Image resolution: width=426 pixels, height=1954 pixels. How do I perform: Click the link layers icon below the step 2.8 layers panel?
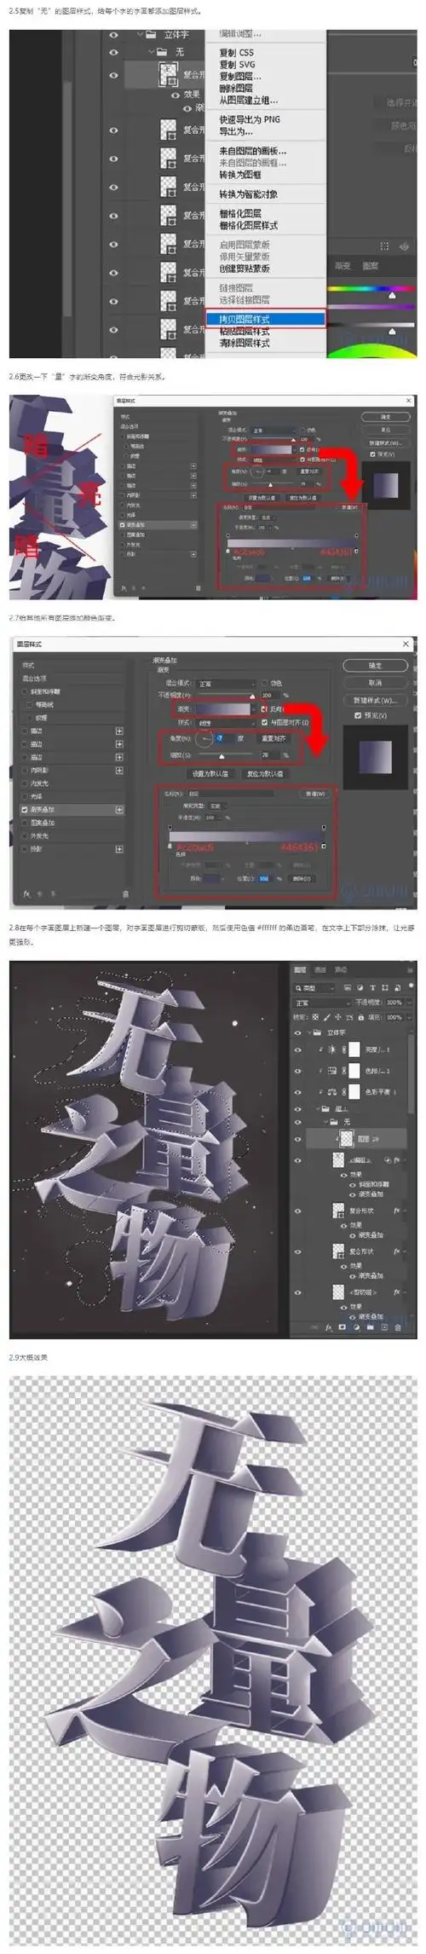click(x=314, y=1327)
